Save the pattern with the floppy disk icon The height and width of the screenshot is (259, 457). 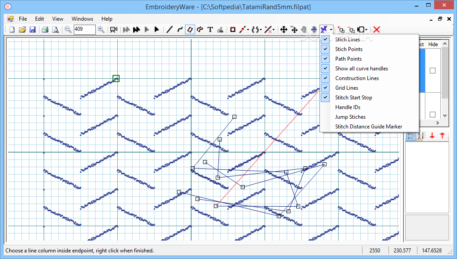coord(33,29)
